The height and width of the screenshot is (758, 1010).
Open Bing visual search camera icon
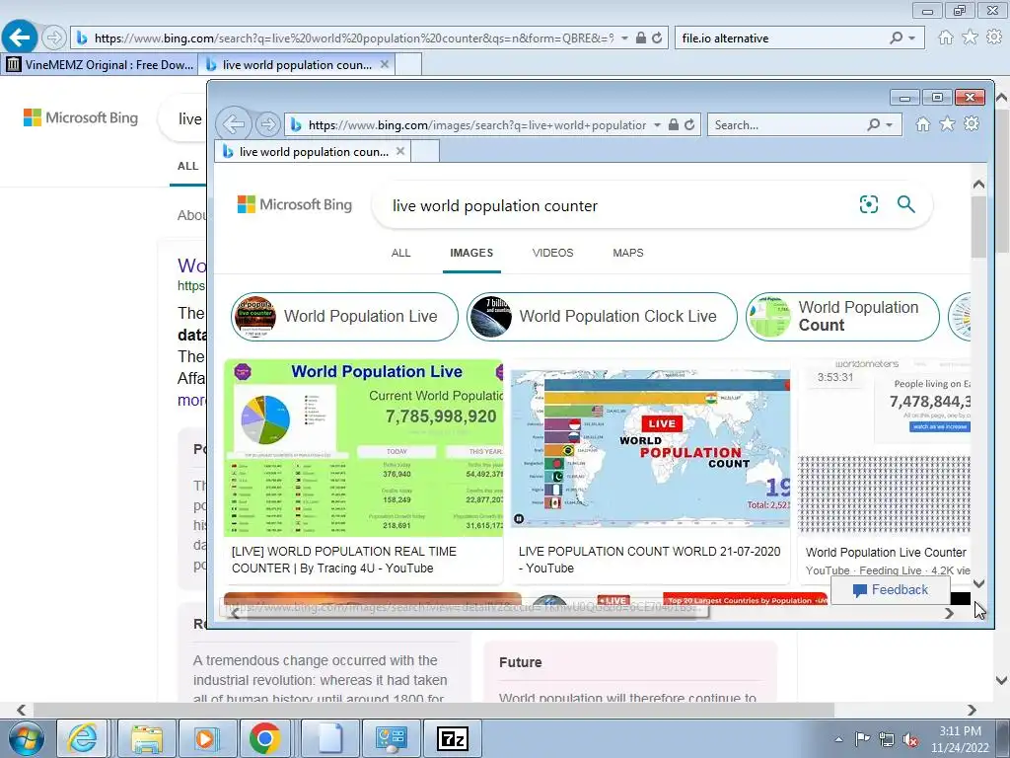(868, 204)
